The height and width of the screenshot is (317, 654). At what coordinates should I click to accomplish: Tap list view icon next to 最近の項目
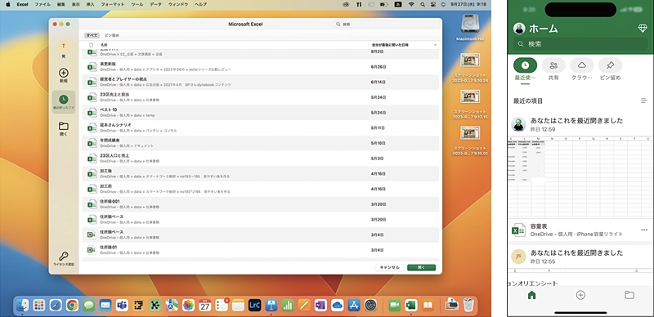644,100
